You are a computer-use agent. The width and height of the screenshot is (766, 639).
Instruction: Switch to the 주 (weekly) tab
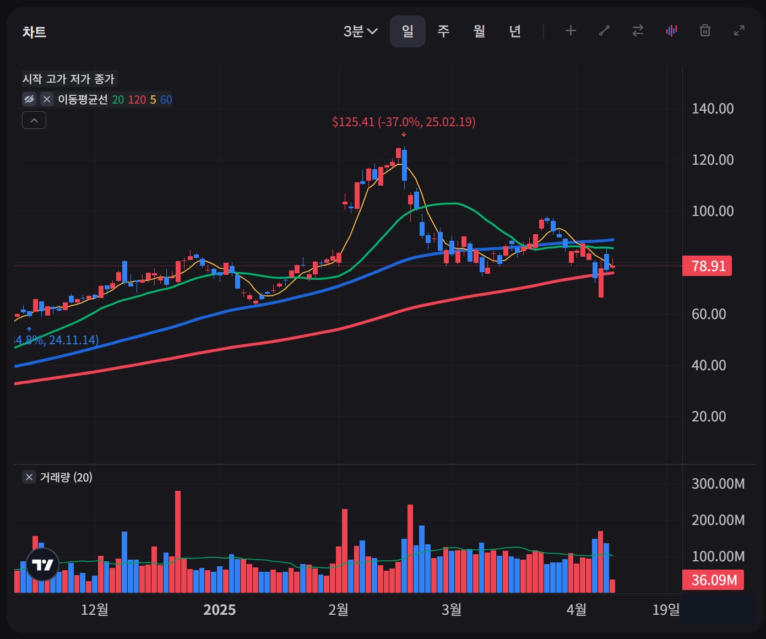click(x=443, y=31)
